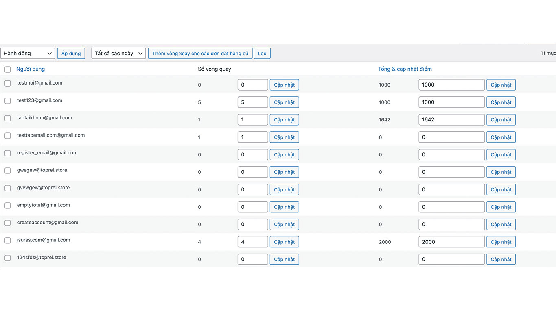Click the "Lọc" filter button
This screenshot has width=556, height=312.
pyautogui.click(x=262, y=53)
